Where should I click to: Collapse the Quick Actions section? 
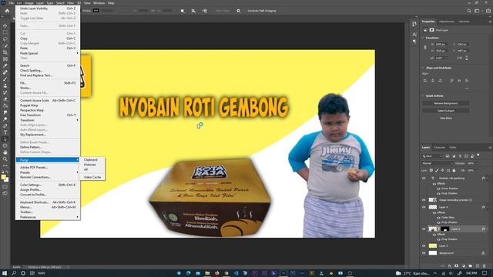tap(423, 95)
